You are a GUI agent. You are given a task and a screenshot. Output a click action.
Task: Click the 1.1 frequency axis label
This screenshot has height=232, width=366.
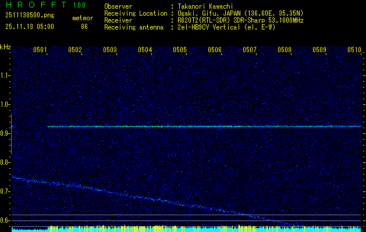[5, 75]
